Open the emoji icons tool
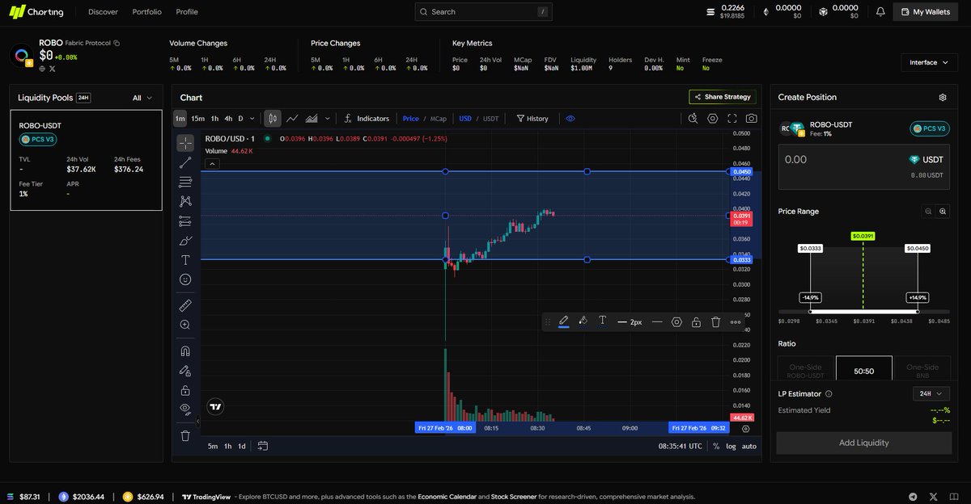The height and width of the screenshot is (504, 971). coord(185,279)
